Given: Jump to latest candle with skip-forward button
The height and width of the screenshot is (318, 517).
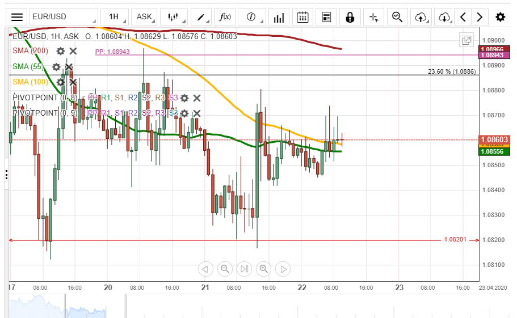Looking at the screenshot, I should 244,269.
